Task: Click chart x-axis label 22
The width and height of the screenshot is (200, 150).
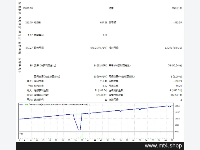Action: tap(56, 140)
